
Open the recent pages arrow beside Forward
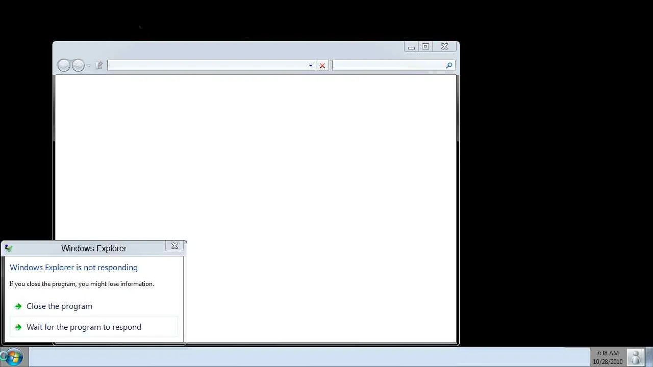point(88,65)
